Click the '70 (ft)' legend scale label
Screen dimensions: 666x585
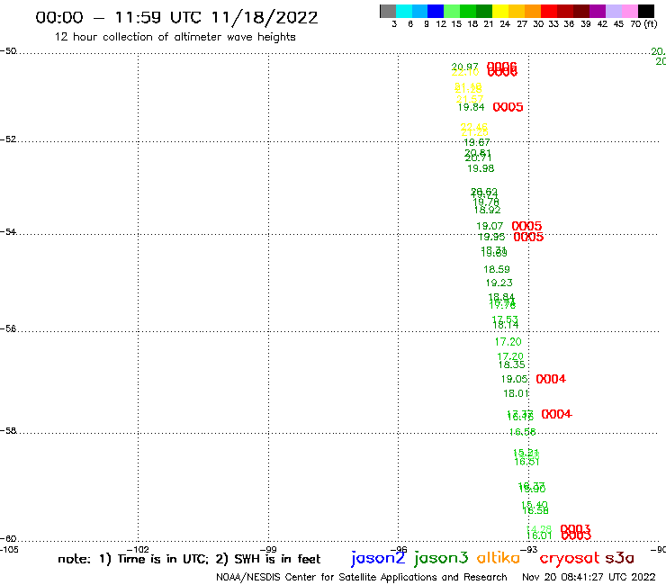click(x=643, y=24)
